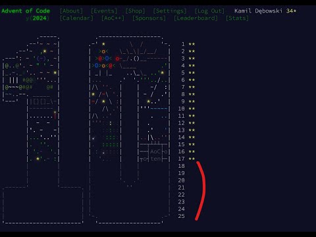Open the [AoC++] supporter page
316x237 pixels.
tap(113, 18)
